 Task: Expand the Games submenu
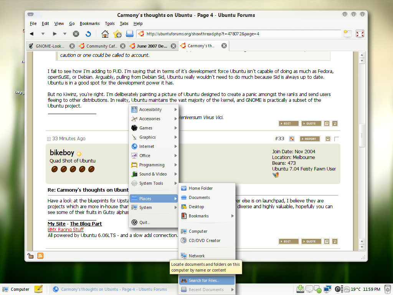pyautogui.click(x=154, y=128)
